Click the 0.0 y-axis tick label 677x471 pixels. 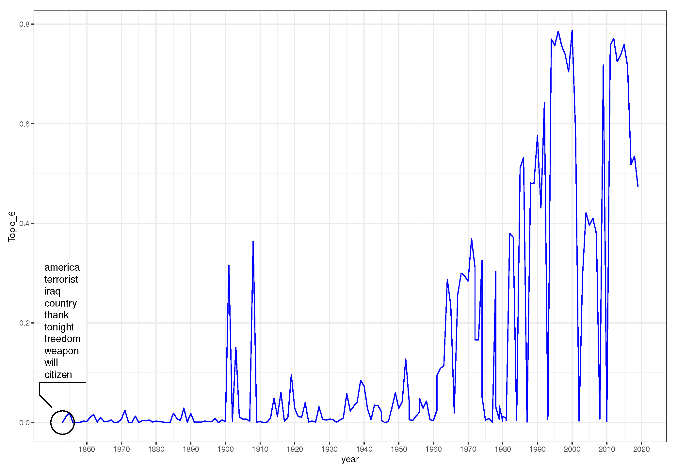[24, 423]
